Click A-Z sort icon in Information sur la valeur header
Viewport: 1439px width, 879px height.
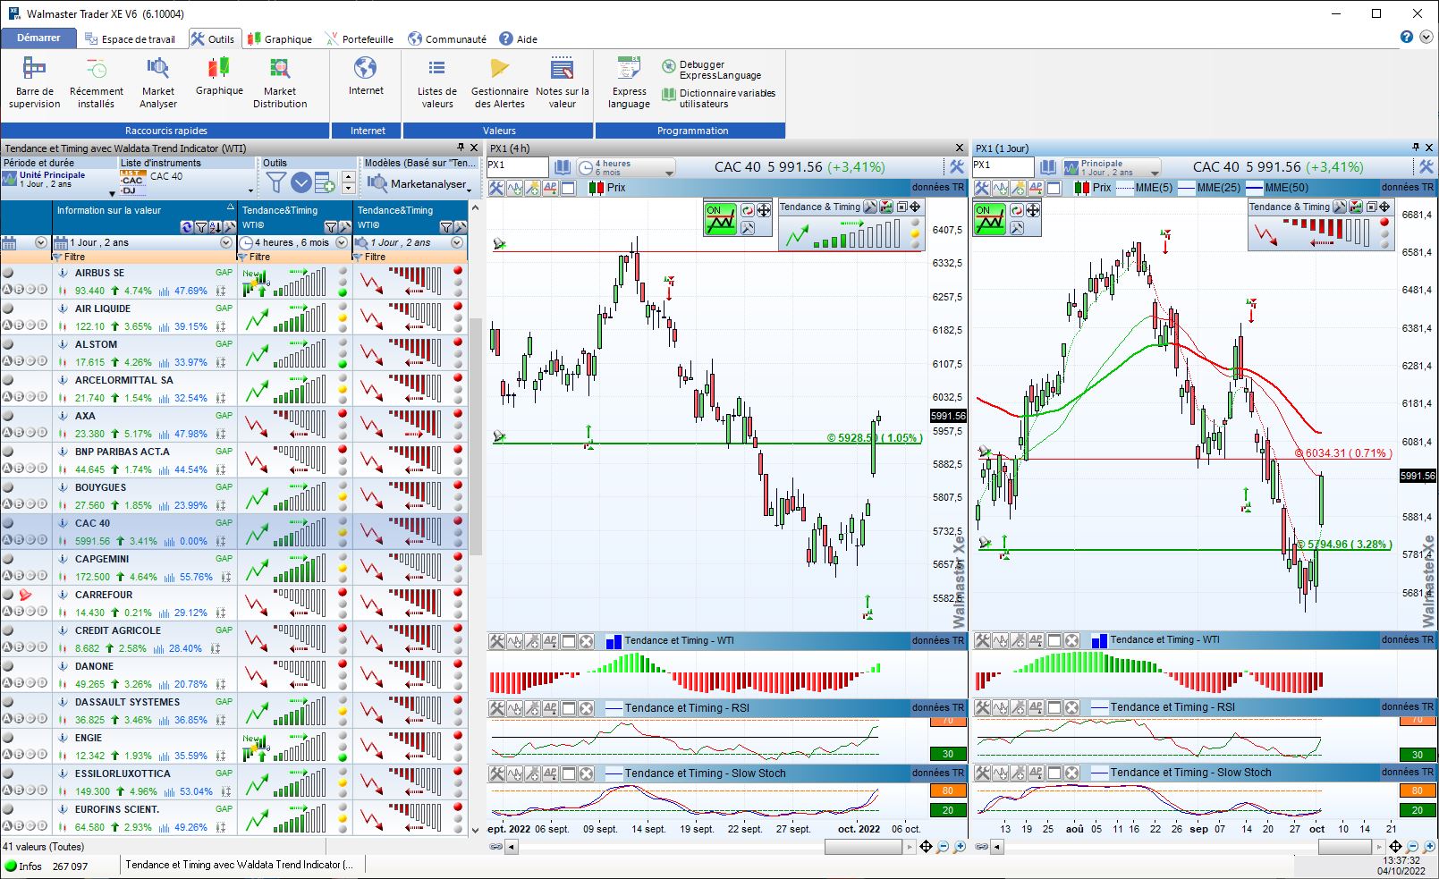[x=215, y=227]
